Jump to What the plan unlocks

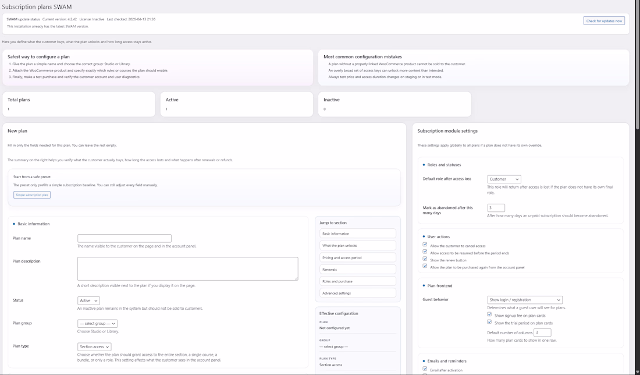[357, 246]
